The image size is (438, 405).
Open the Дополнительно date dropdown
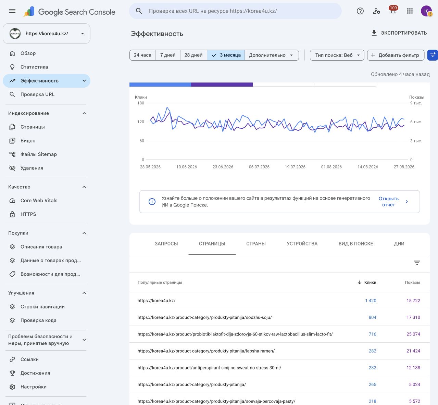pos(272,55)
